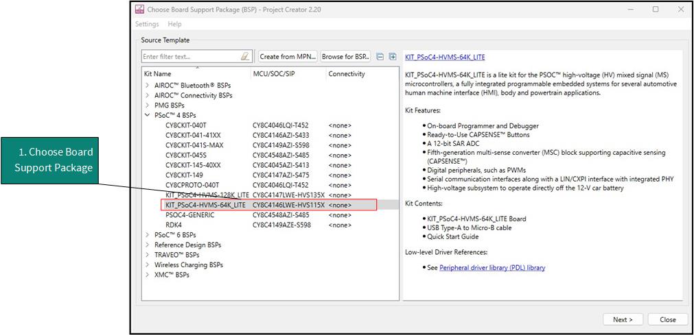This screenshot has height=335, width=694.
Task: Click MCU cell CY8C4149AZE-S598
Action: (281, 225)
